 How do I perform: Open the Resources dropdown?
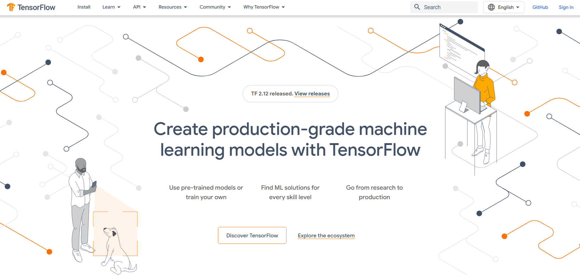[x=173, y=7]
